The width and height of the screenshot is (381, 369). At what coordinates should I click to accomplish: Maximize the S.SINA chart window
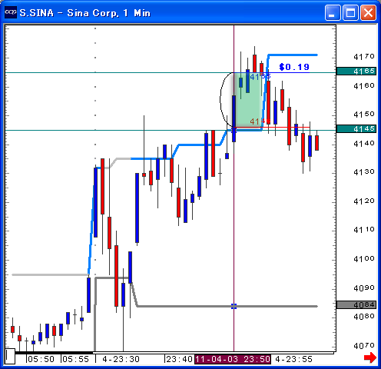[x=350, y=12]
